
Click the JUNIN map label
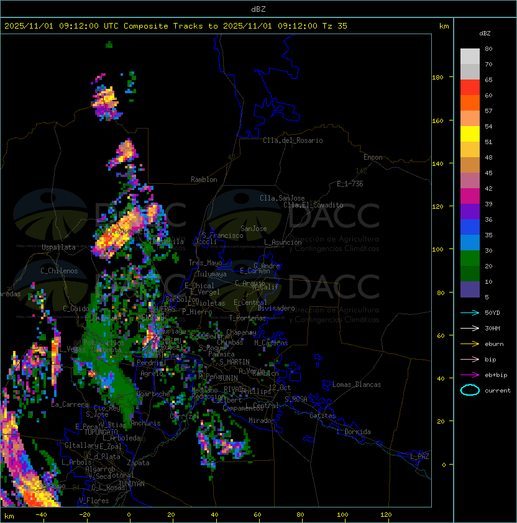(x=228, y=378)
